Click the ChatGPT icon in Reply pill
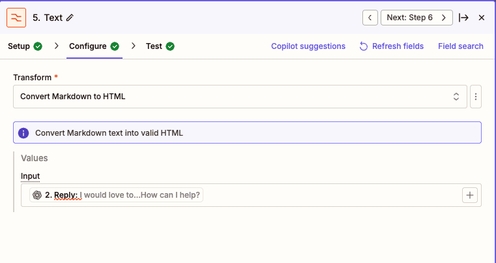Viewport: 496px width, 263px height. [37, 195]
